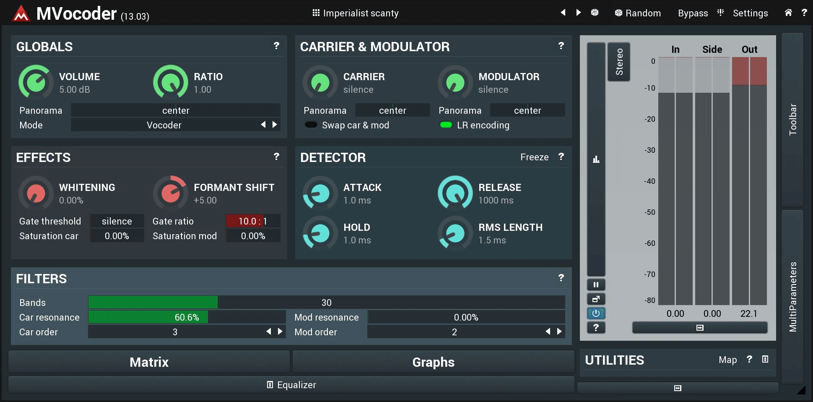The width and height of the screenshot is (813, 402).
Task: Open help for GLOBALS section
Action: (276, 46)
